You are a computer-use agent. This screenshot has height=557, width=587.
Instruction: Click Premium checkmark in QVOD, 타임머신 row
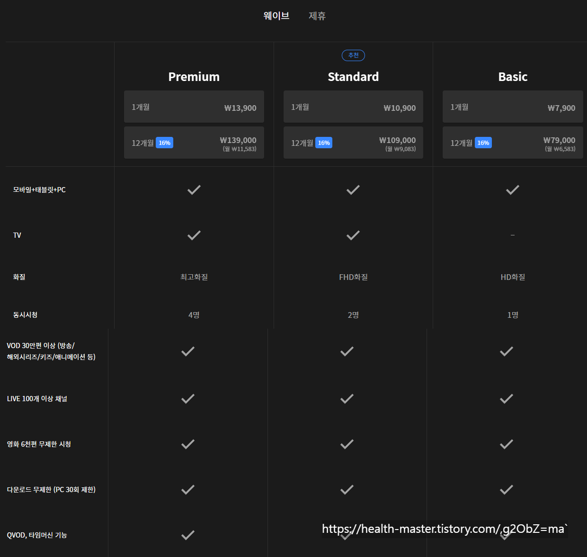click(188, 535)
